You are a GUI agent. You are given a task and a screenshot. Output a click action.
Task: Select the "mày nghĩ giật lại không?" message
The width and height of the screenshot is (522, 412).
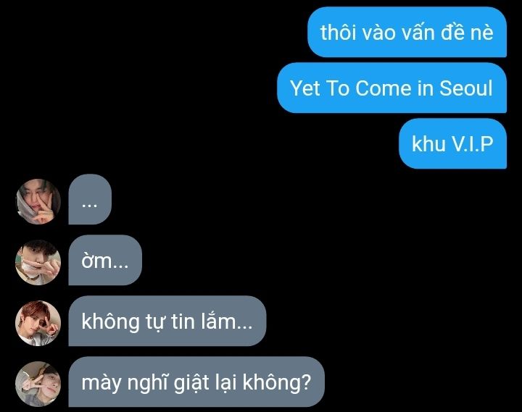pyautogui.click(x=196, y=382)
